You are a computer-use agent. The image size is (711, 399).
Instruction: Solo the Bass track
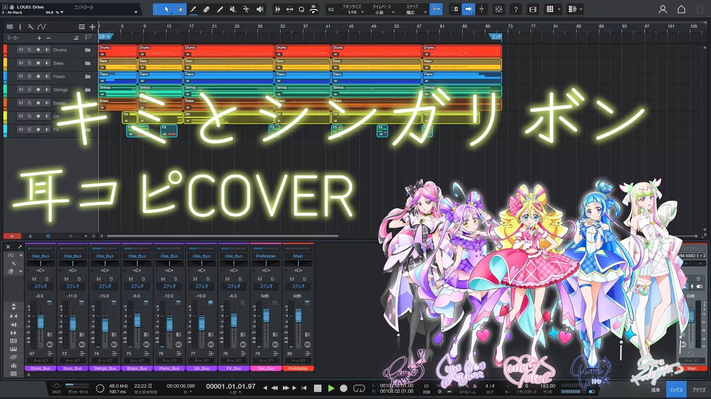click(x=29, y=63)
